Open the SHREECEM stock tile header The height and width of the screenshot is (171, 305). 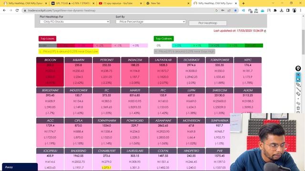[x=219, y=90]
